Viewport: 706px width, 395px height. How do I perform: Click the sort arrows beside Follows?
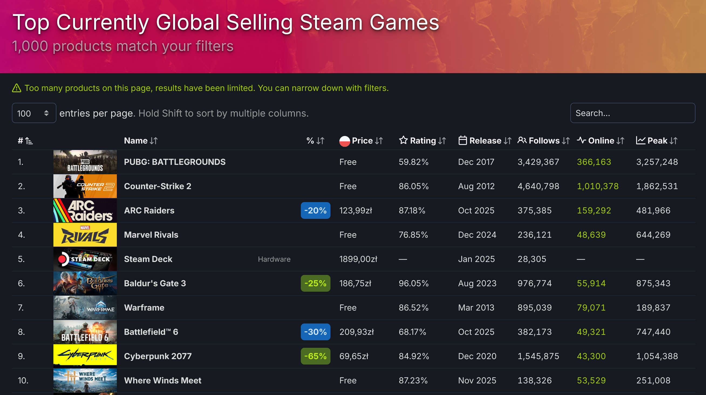(565, 141)
